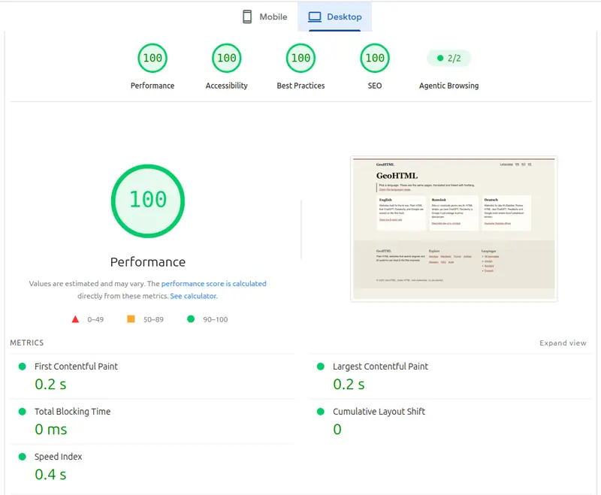The image size is (601, 495).
Task: Click the mobile phone icon
Action: (x=247, y=17)
